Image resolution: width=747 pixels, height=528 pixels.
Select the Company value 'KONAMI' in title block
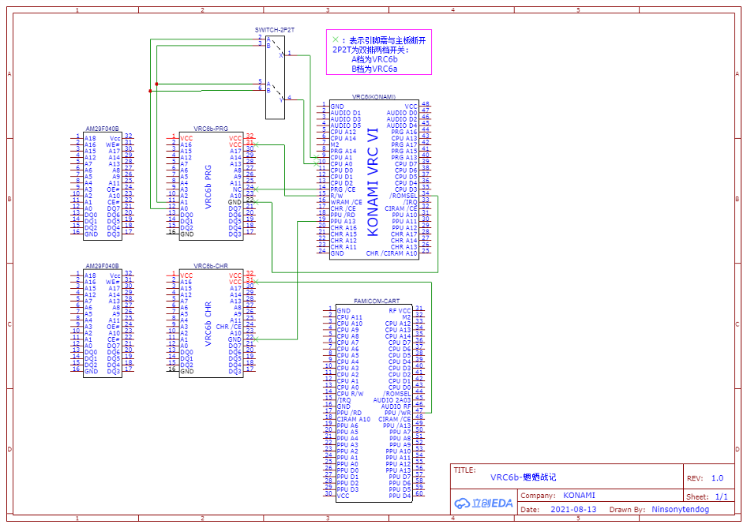pos(579,495)
